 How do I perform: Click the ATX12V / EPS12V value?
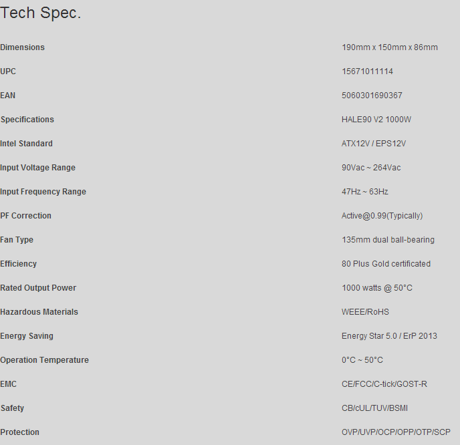(374, 144)
